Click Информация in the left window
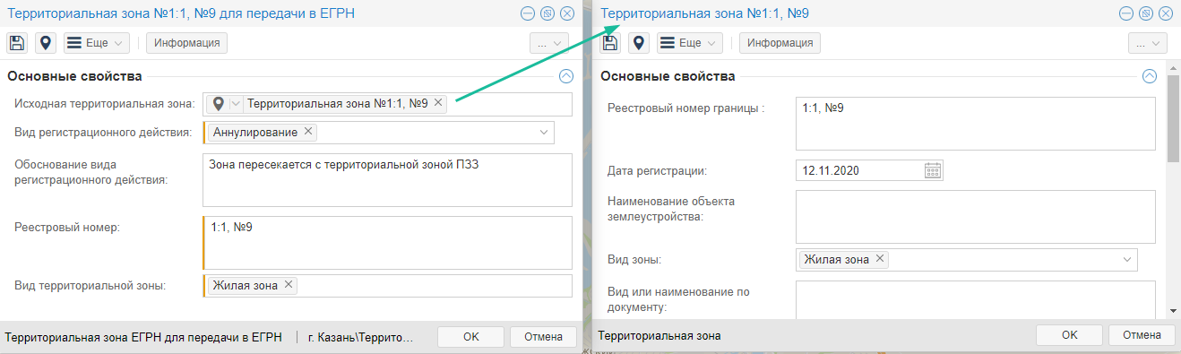Screen dimensions: 1181x354 tap(187, 43)
